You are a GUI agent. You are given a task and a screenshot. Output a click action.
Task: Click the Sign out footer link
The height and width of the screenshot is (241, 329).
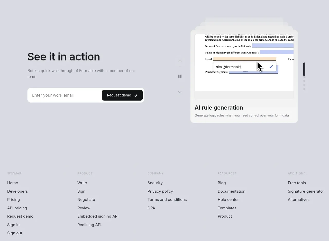(x=15, y=233)
